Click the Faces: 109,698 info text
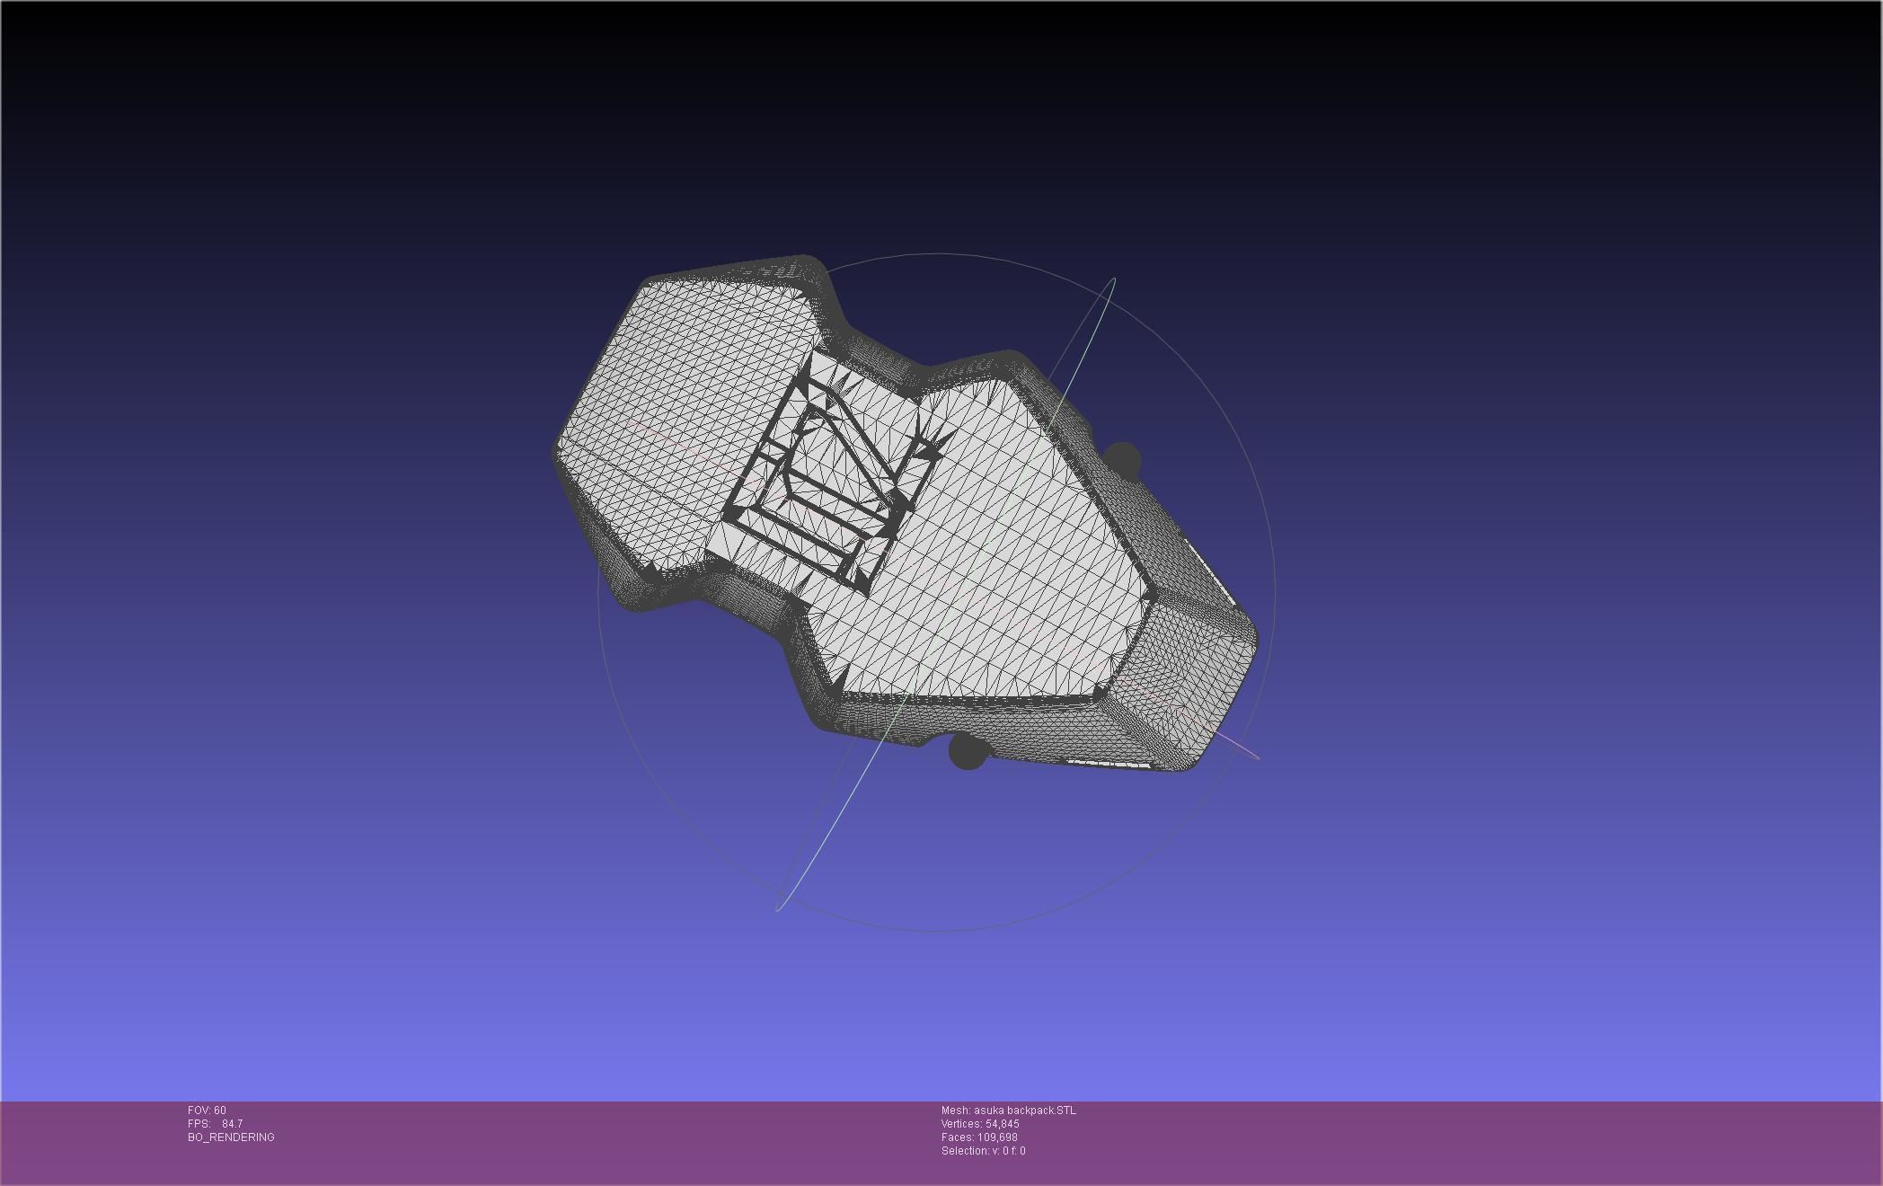The image size is (1883, 1186). pyautogui.click(x=979, y=1137)
